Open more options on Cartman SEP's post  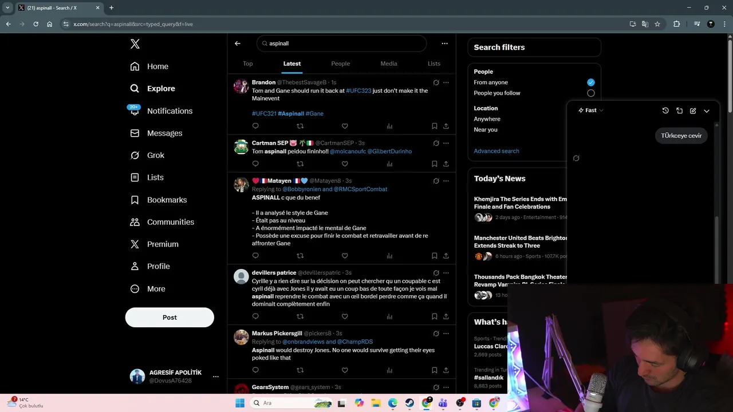446,143
